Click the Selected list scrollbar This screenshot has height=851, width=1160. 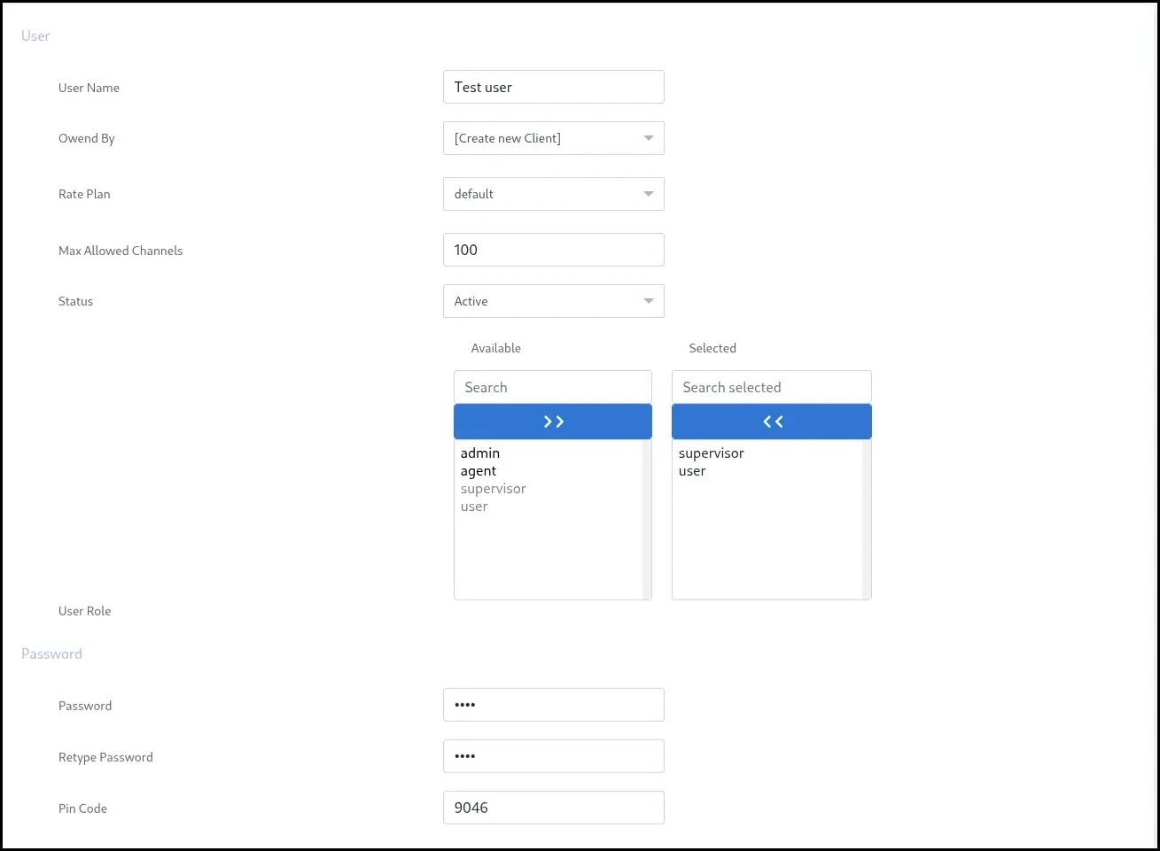[x=867, y=519]
